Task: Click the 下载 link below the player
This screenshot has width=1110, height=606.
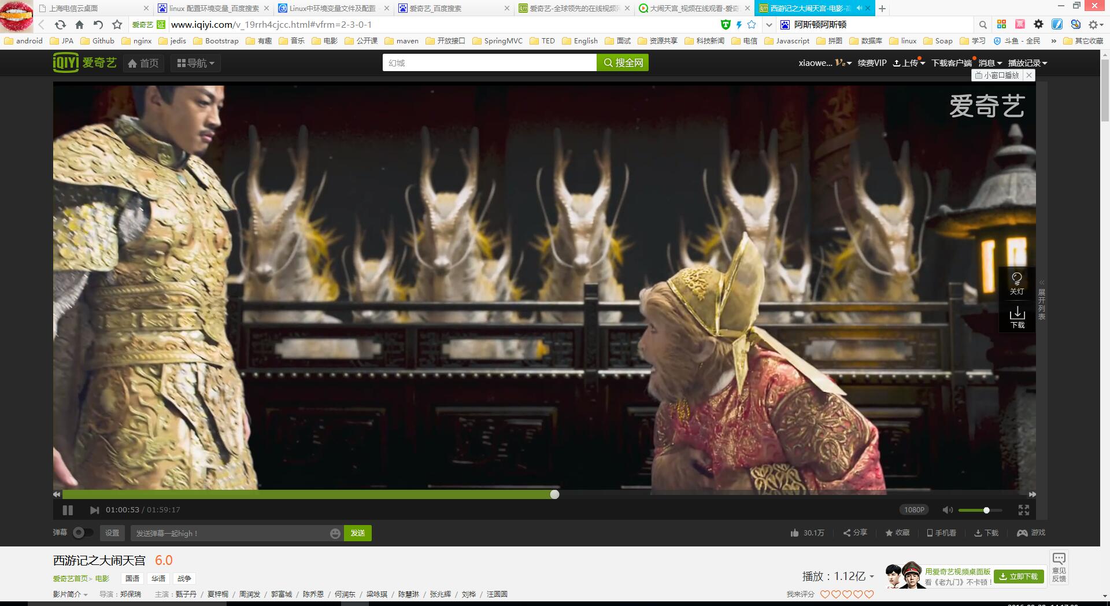Action: (x=986, y=533)
